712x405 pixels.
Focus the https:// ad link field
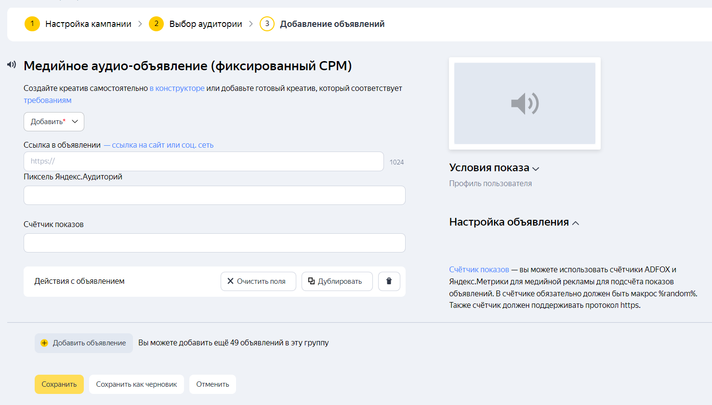pos(204,162)
